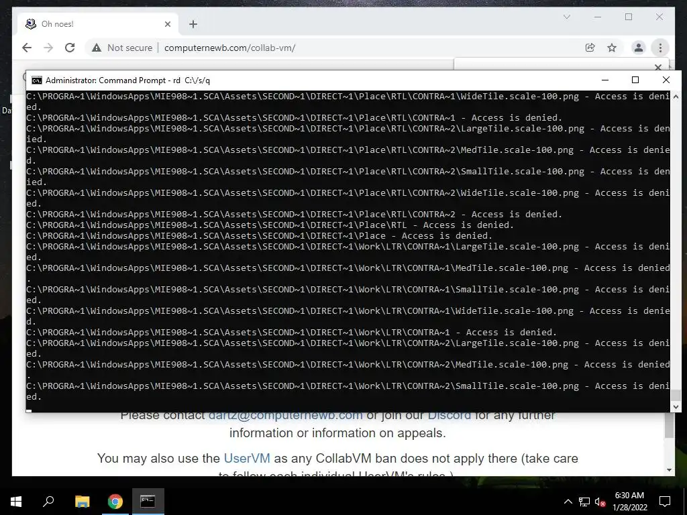
Task: Open the UserVM link
Action: tap(247, 458)
